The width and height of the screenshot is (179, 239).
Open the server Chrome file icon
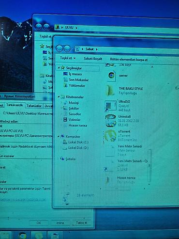[111, 76]
